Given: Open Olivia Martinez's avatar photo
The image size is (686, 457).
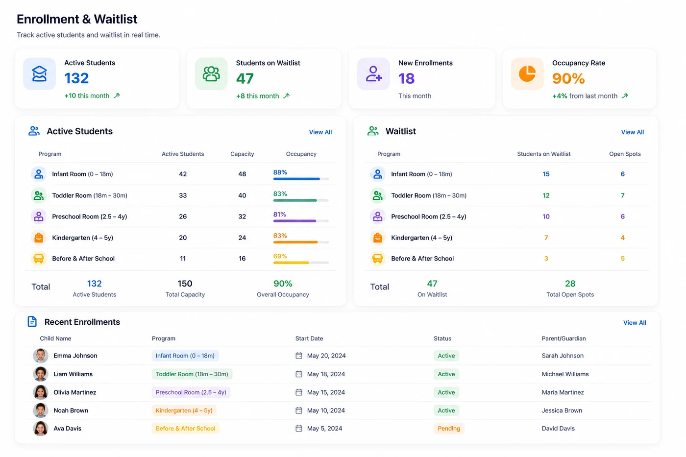Looking at the screenshot, I should (41, 392).
